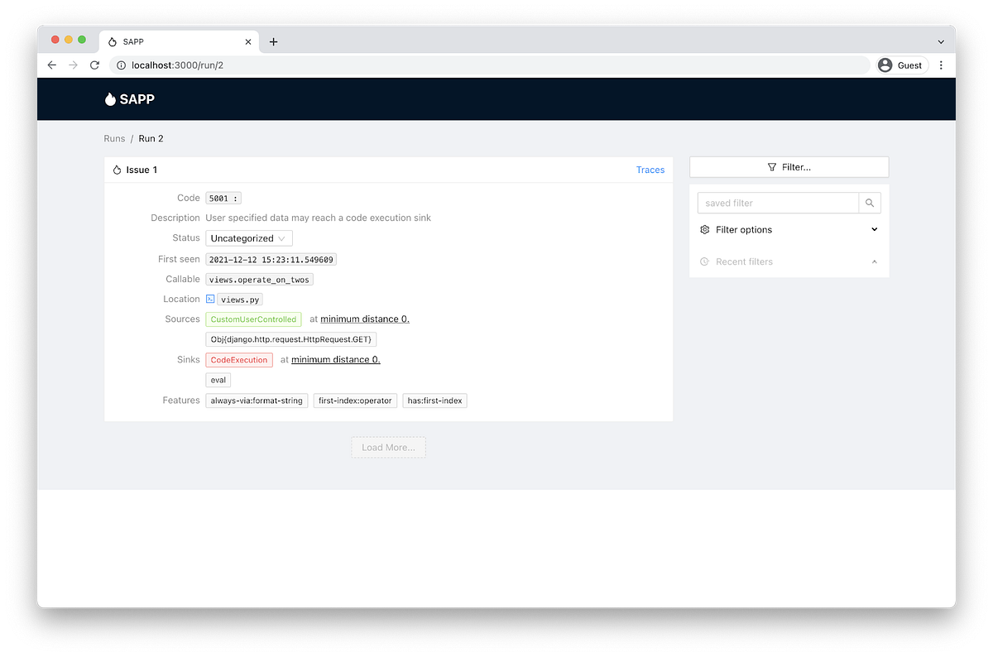
Task: Click the Load More button
Action: pyautogui.click(x=388, y=447)
